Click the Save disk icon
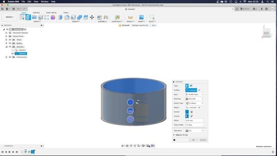 point(13,9)
